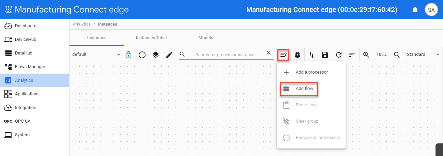Open DeviceHub from sidebar
Viewport: 443px width, 156px height.
click(x=34, y=40)
